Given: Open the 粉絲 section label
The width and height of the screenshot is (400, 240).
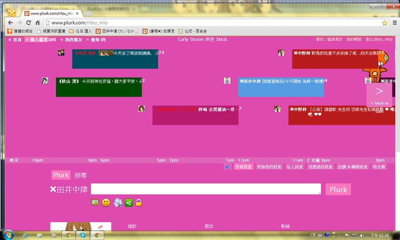Looking at the screenshot, I should 285,226.
